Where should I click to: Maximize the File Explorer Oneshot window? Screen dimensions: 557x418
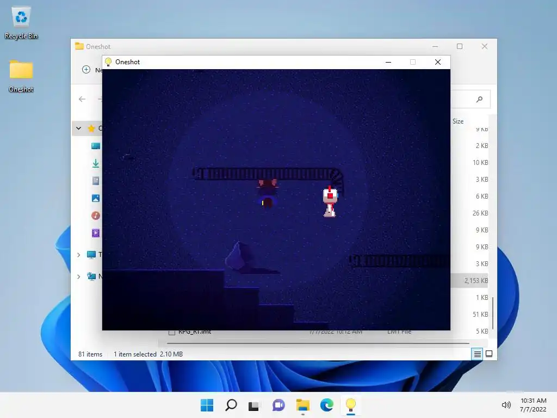pos(460,46)
